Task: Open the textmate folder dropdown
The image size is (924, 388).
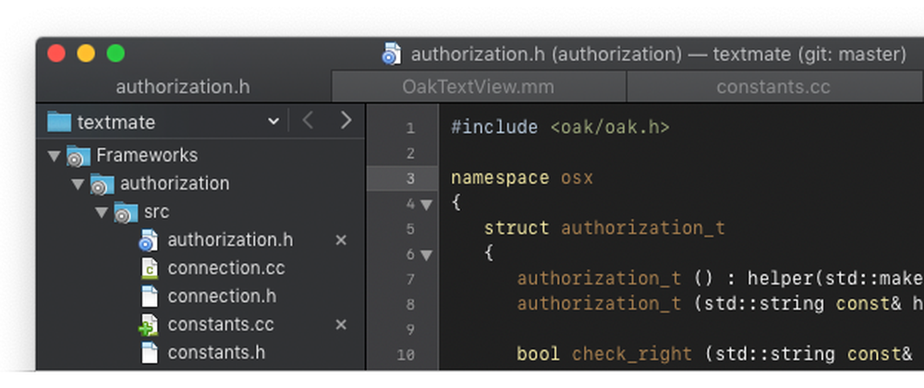Action: (x=274, y=121)
